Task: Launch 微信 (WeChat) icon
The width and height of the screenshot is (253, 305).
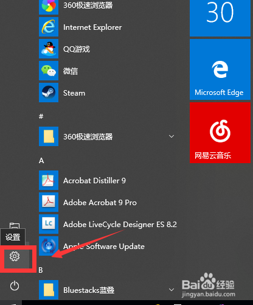Action: point(49,71)
